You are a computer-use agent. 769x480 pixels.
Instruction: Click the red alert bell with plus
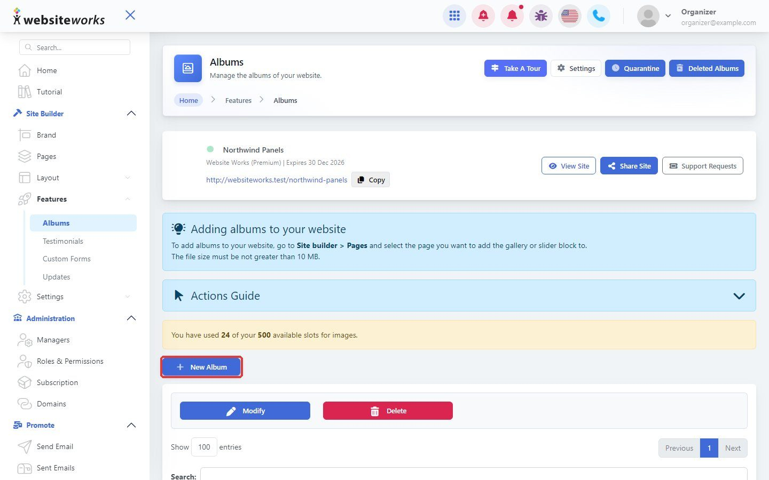point(483,16)
